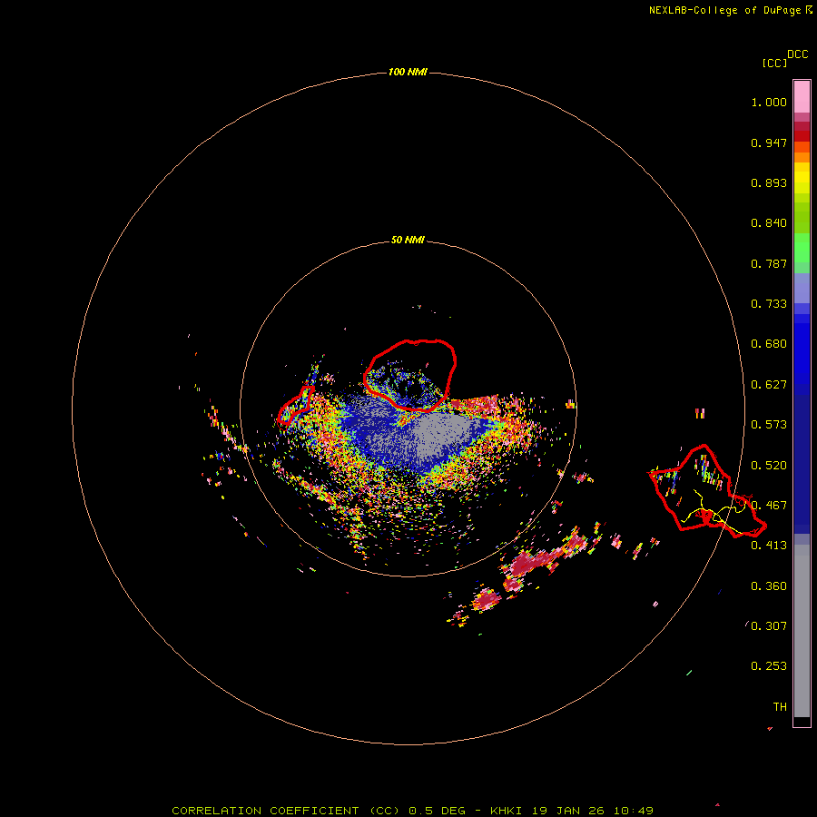Click the 0.413 legend value
The width and height of the screenshot is (817, 817).
pyautogui.click(x=769, y=546)
